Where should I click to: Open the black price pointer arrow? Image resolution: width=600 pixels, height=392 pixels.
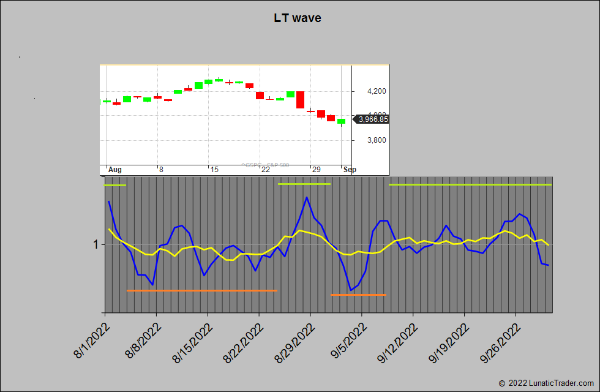tap(355, 119)
